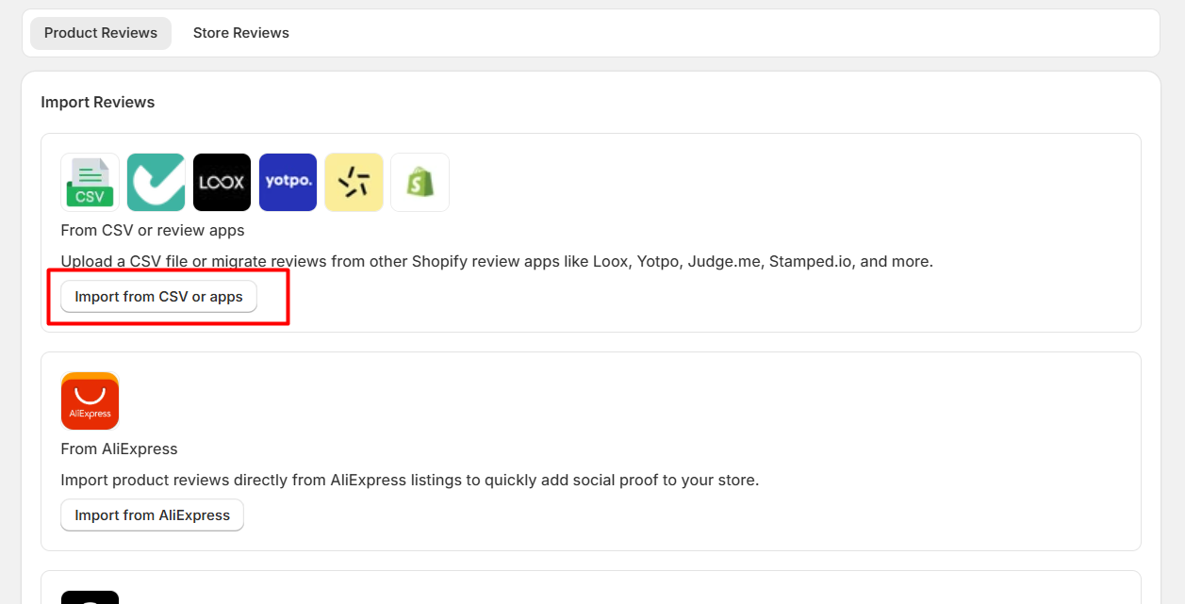Click Import from CSV or apps

(x=158, y=297)
